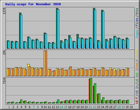Click day label 15 on the axis
The width and height of the screenshot is (140, 110).
tap(66, 107)
